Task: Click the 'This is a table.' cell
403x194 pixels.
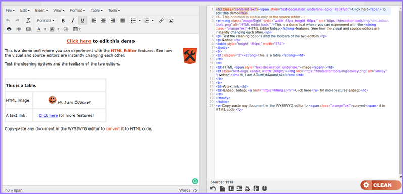Action: (x=55, y=85)
